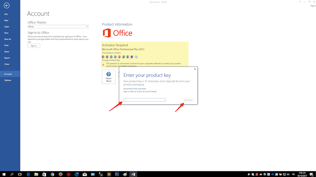316x177 pixels.
Task: Open Word Options
Action: pos(8,80)
